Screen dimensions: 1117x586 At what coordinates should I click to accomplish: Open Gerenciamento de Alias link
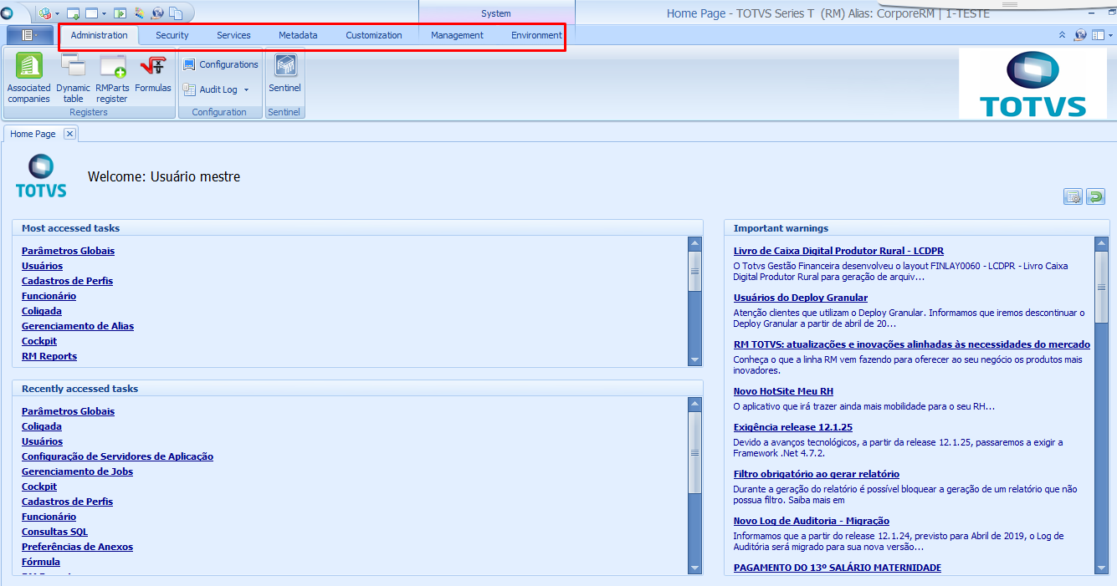pos(78,326)
